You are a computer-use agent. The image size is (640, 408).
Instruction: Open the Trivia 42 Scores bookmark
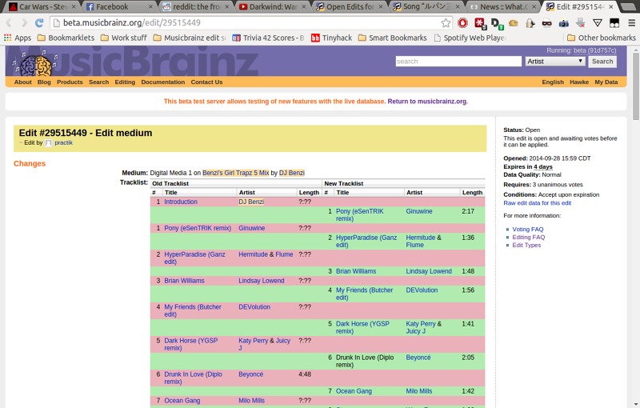click(x=268, y=38)
